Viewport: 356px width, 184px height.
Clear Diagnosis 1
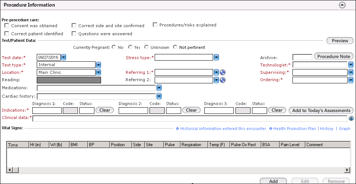click(105, 110)
